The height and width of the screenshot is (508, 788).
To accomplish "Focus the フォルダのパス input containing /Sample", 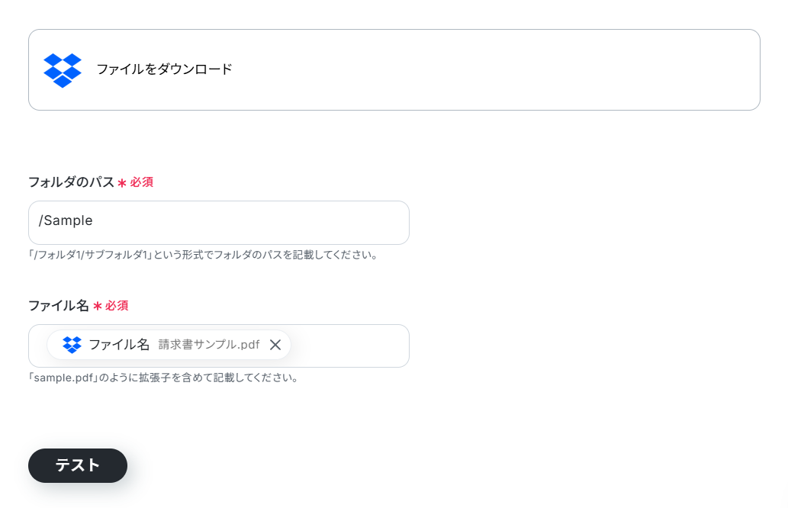I will pyautogui.click(x=219, y=223).
